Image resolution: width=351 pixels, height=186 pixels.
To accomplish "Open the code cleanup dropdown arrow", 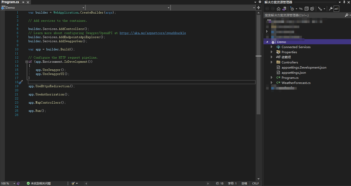I will pos(77,183).
